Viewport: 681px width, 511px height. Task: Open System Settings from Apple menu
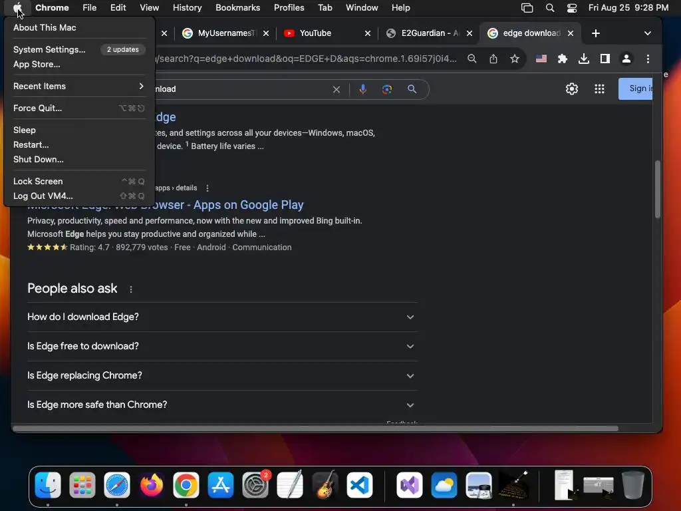79,49
